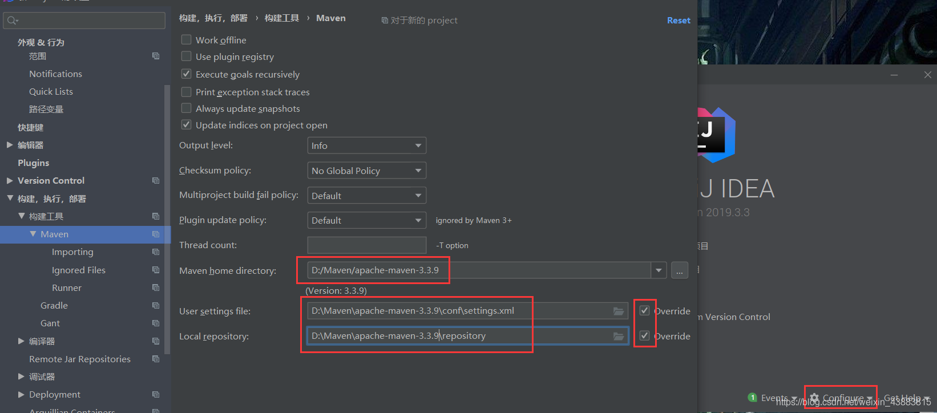This screenshot has height=413, width=937.
Task: Click project-level icon beside 构建工具
Action: click(x=156, y=216)
